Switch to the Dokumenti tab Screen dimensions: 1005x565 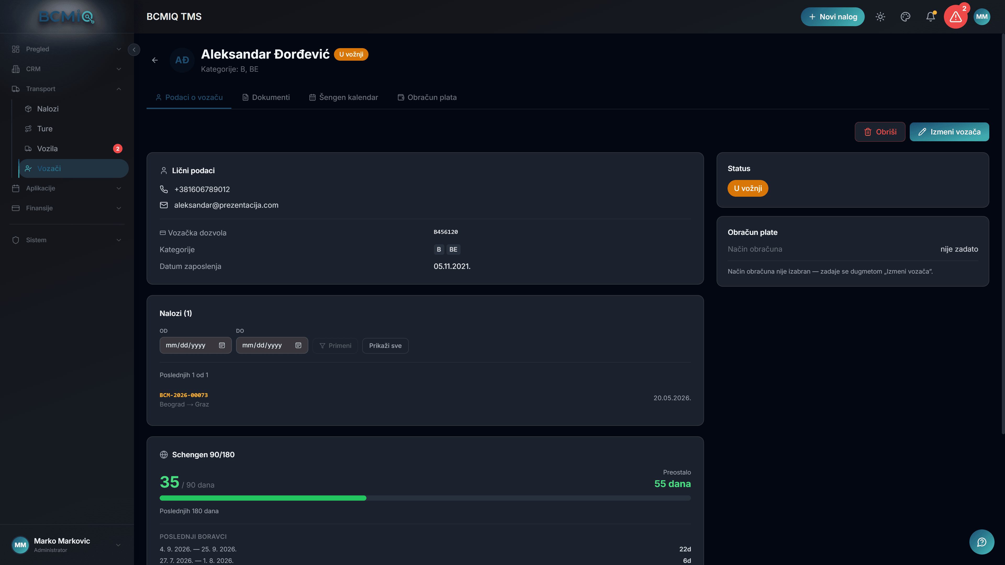266,98
